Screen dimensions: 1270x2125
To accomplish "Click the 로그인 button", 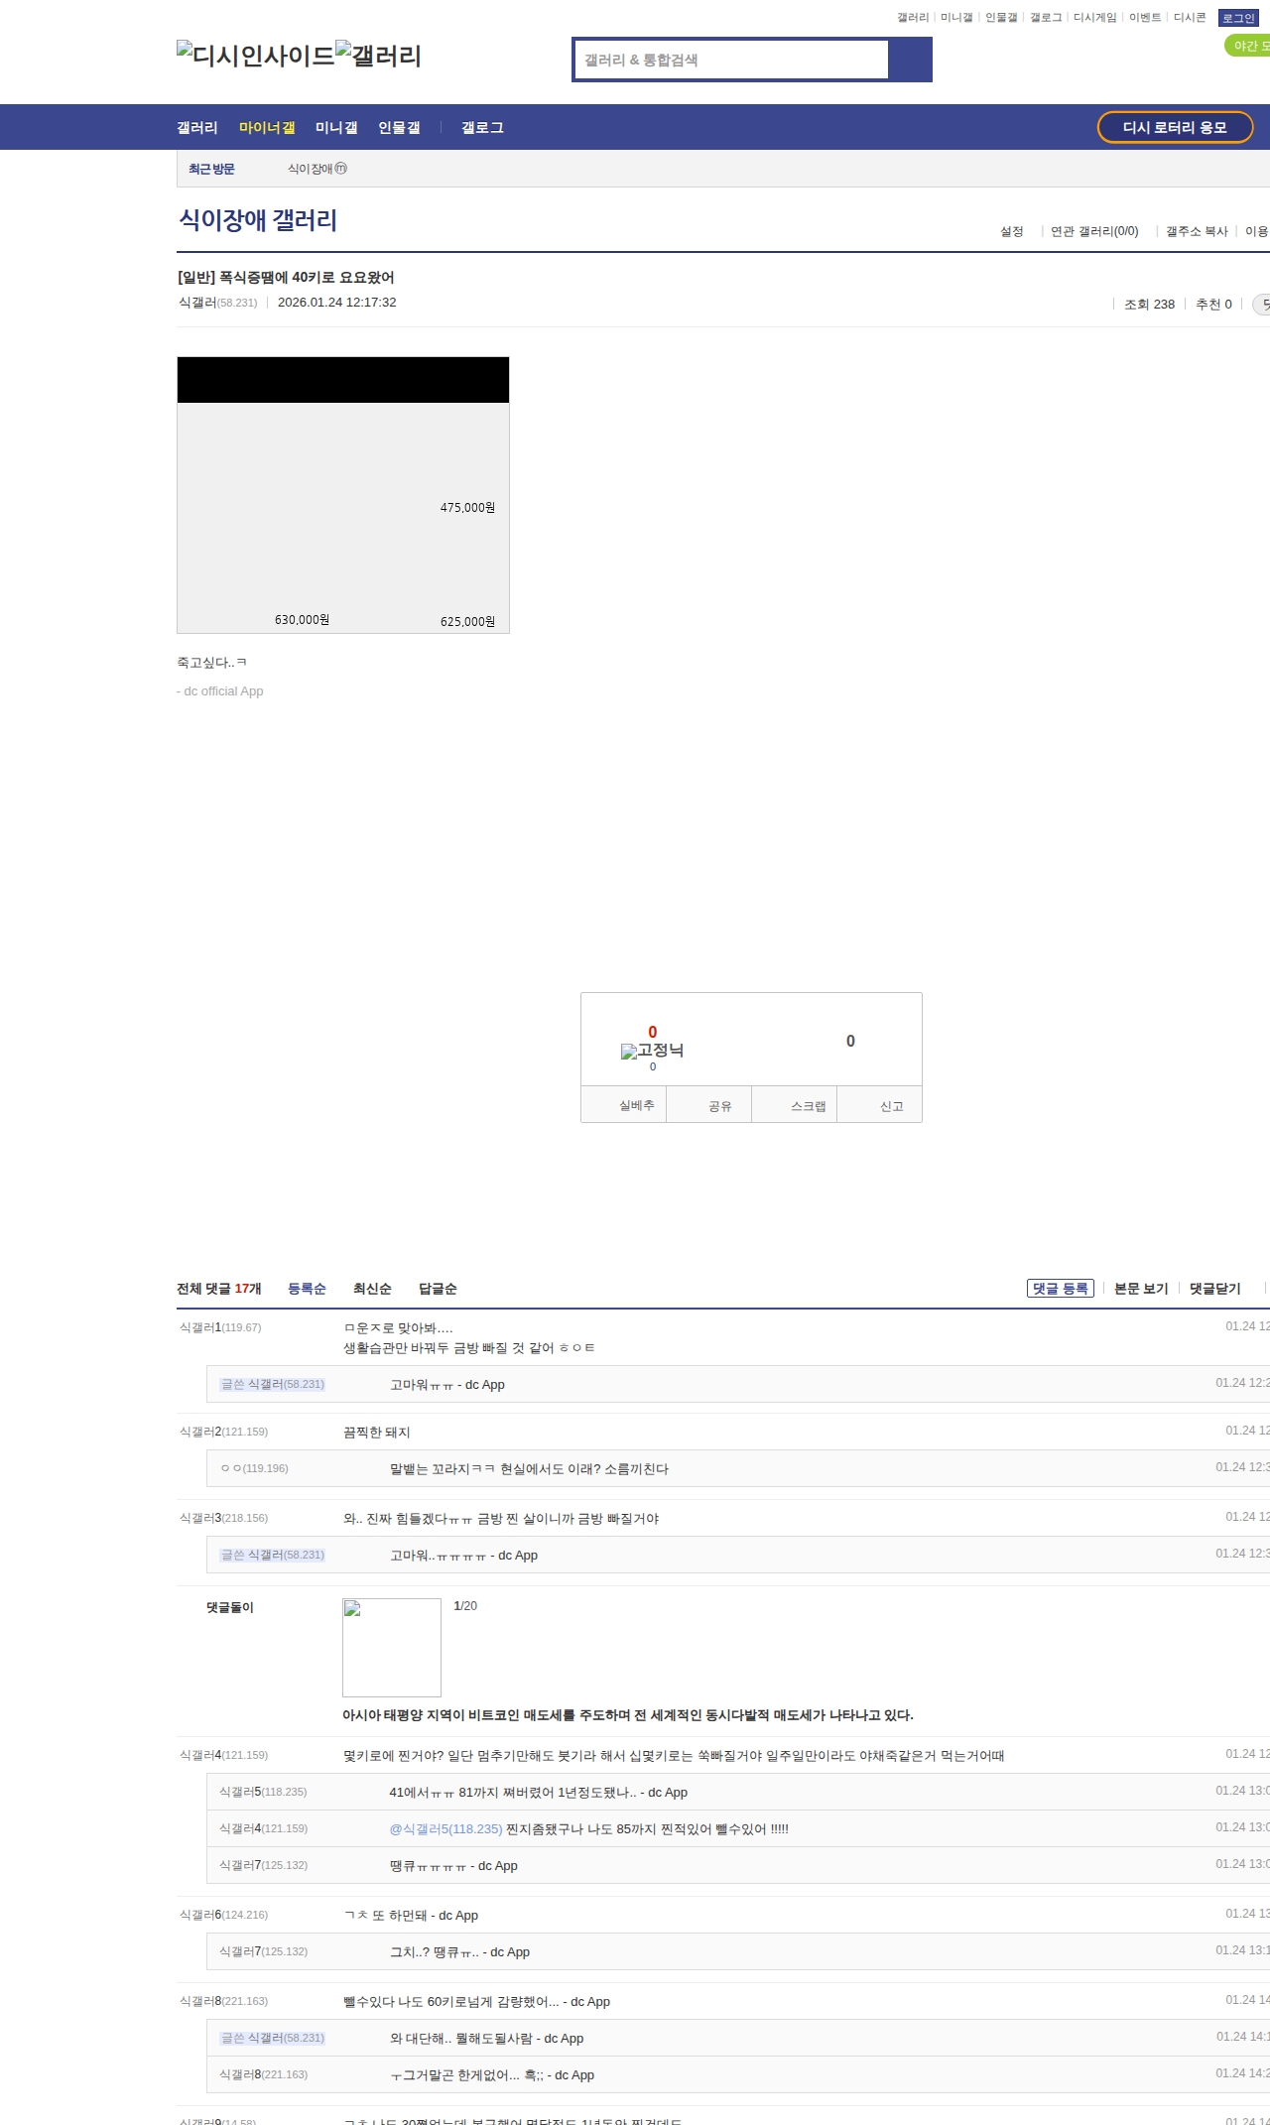I will 1238,18.
